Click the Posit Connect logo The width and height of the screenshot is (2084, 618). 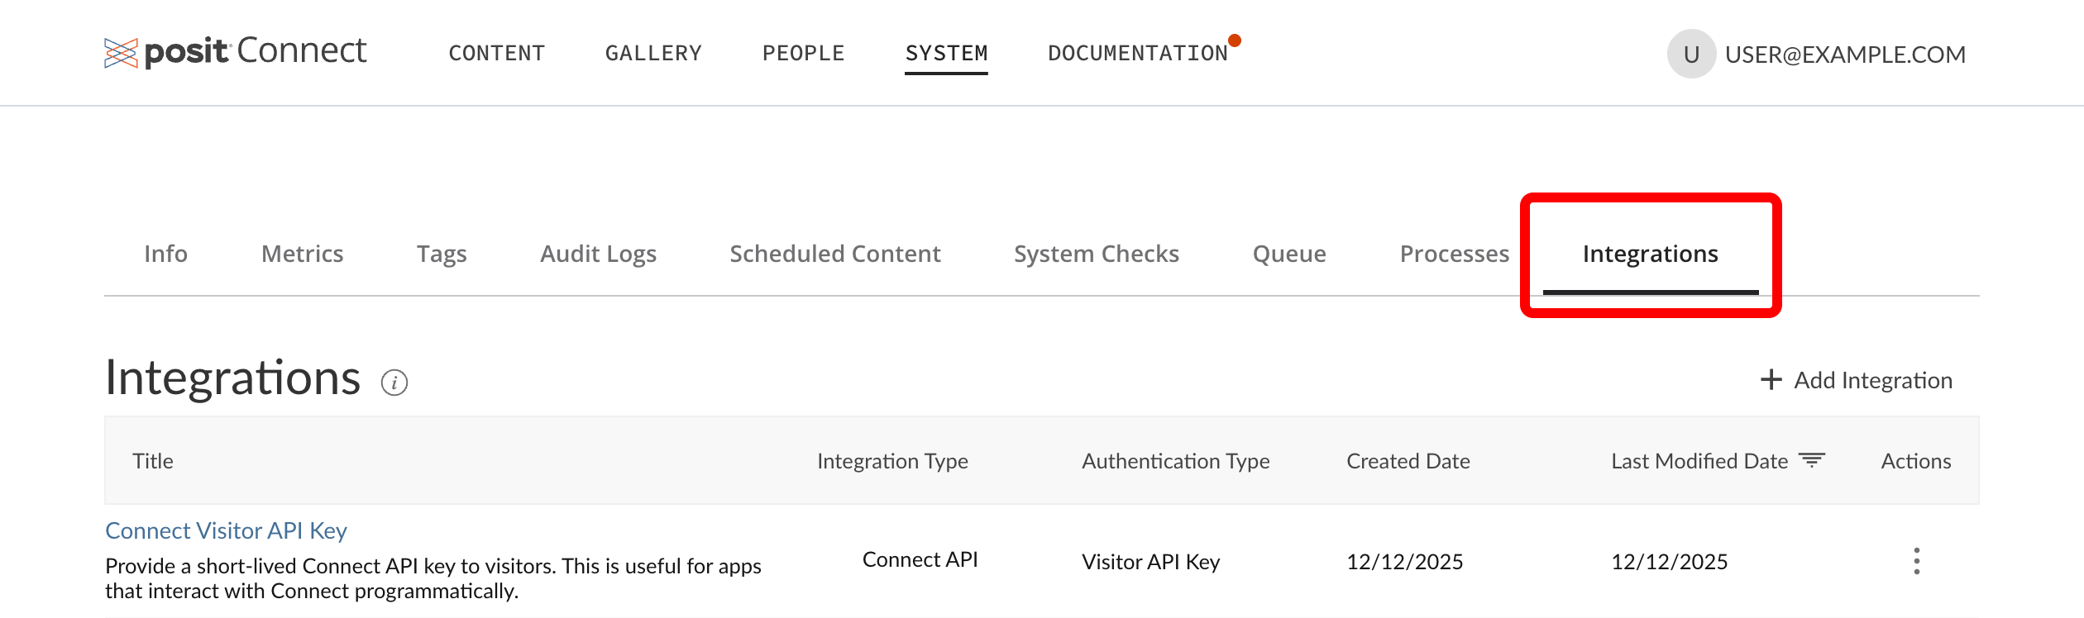click(235, 52)
